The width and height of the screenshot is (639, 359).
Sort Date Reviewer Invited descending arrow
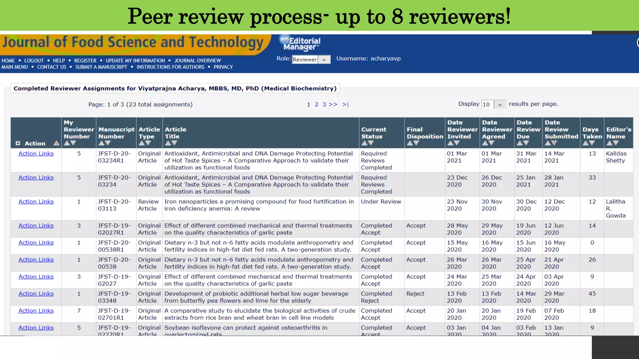coord(457,143)
